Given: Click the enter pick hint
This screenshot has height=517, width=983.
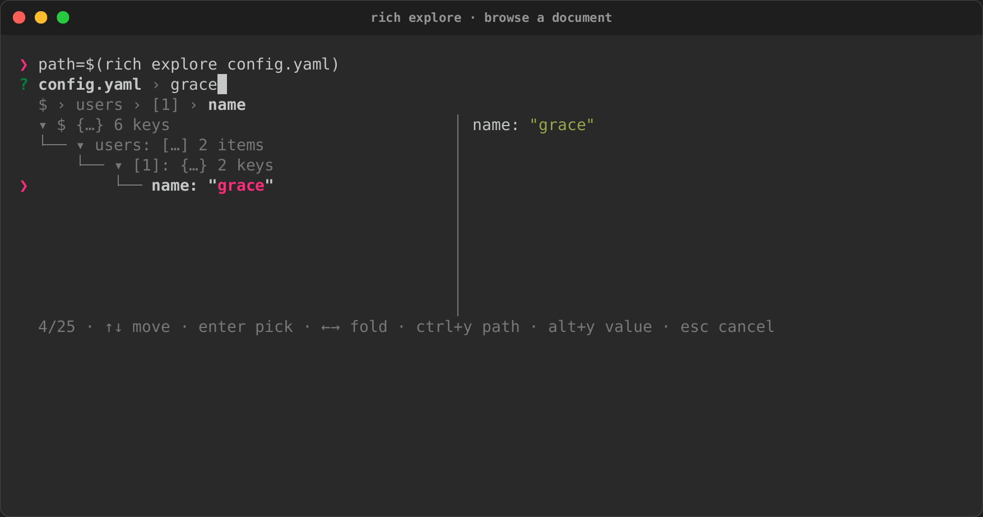Looking at the screenshot, I should pyautogui.click(x=245, y=327).
